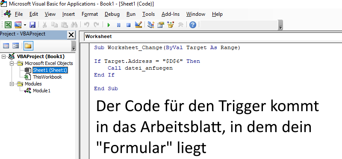Collapse the VBAProject (Book1) tree node
342x159 pixels.
pos(3,57)
